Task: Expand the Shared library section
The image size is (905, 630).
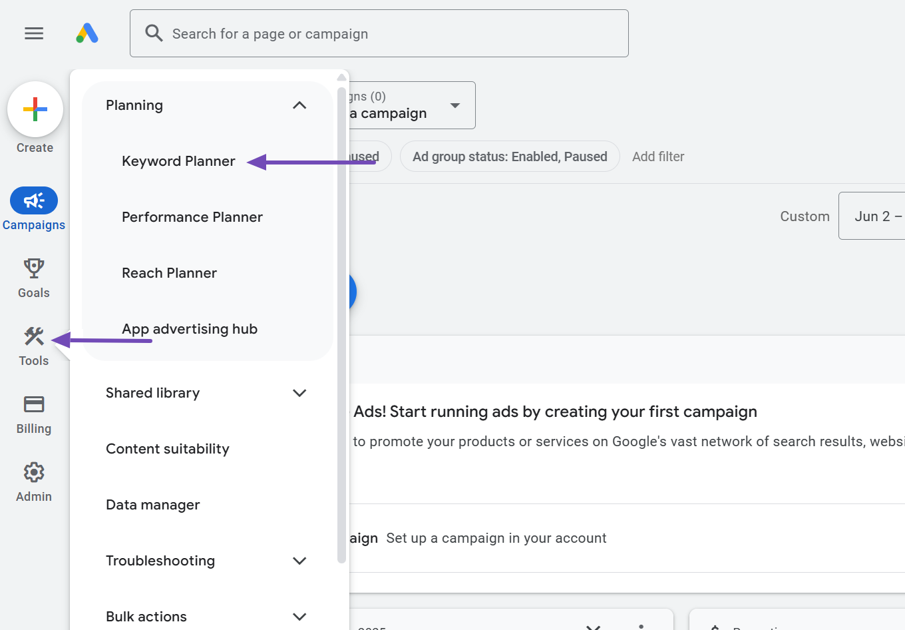Action: click(x=299, y=393)
